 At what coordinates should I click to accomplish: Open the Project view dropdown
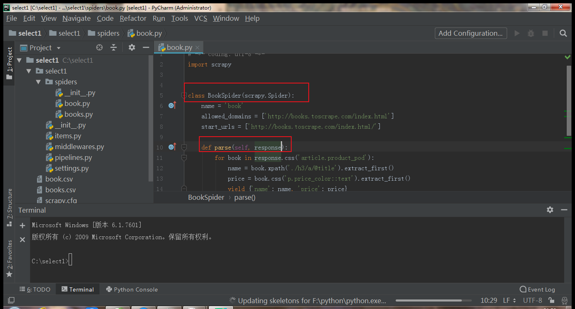pyautogui.click(x=58, y=48)
